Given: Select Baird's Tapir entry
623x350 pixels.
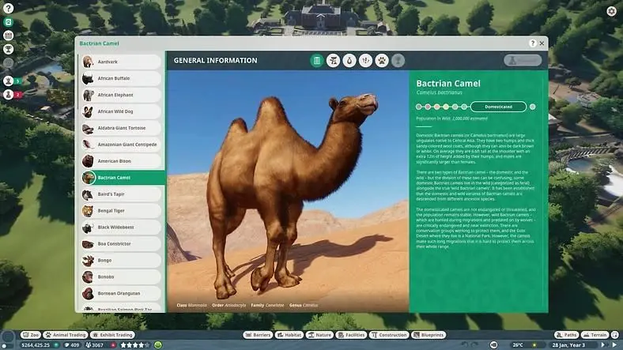Looking at the screenshot, I should tap(121, 194).
